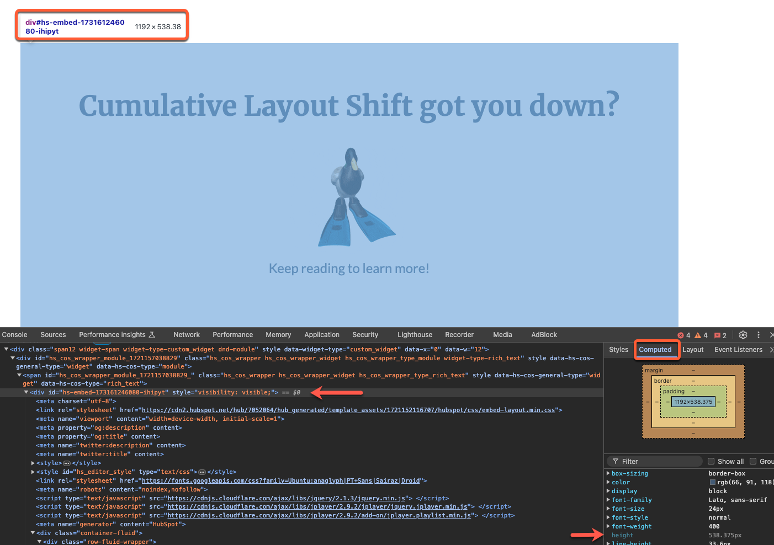Click the filter funnel icon in Computed pane
774x545 pixels.
[616, 461]
